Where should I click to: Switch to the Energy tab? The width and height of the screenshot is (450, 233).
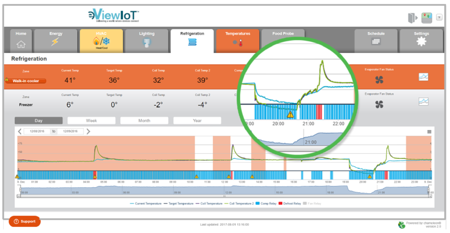tap(56, 40)
